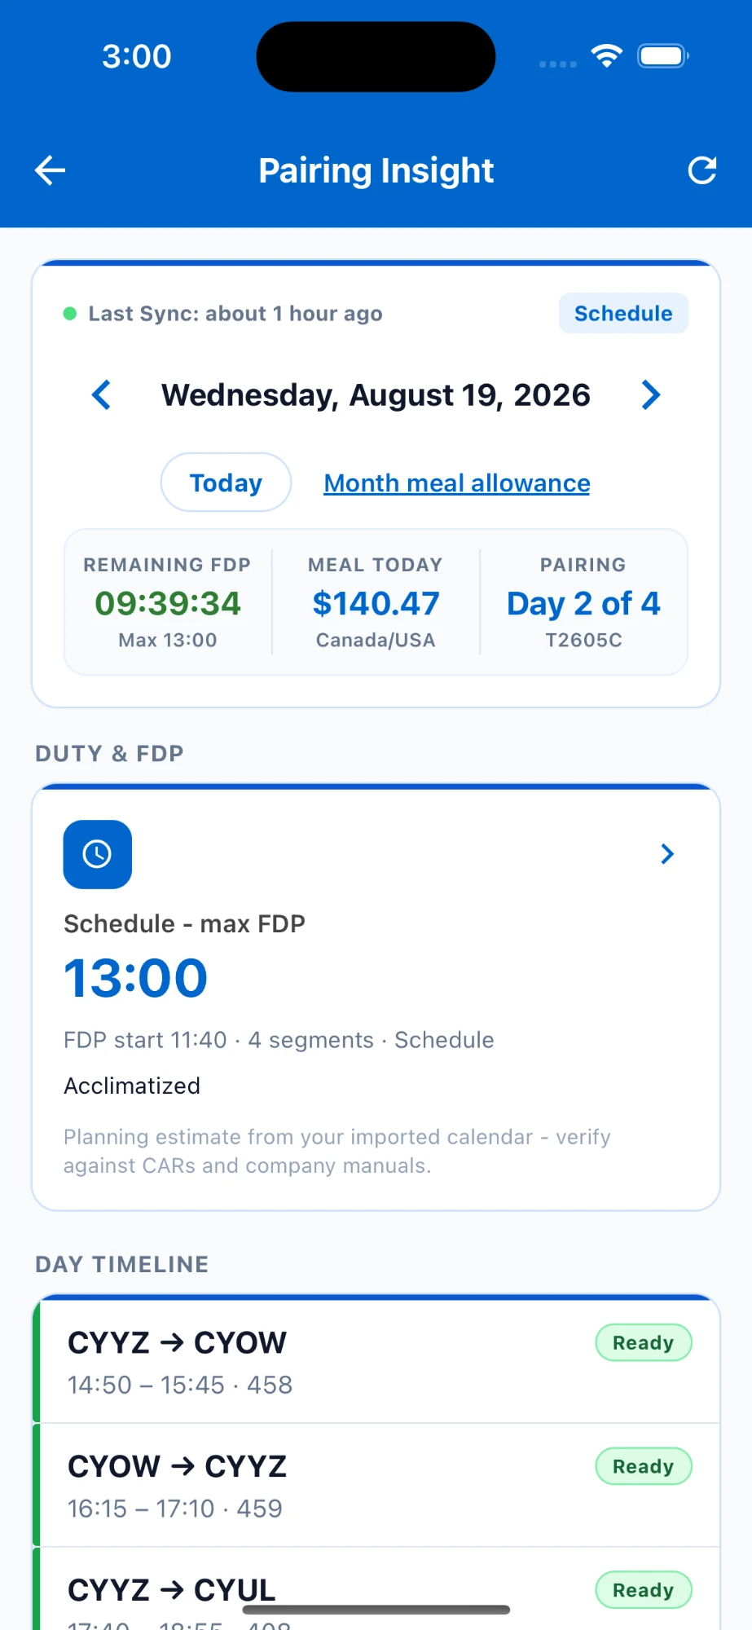Open the Pairing Day 2 of 4 tile
Image resolution: width=752 pixels, height=1630 pixels.
583,602
